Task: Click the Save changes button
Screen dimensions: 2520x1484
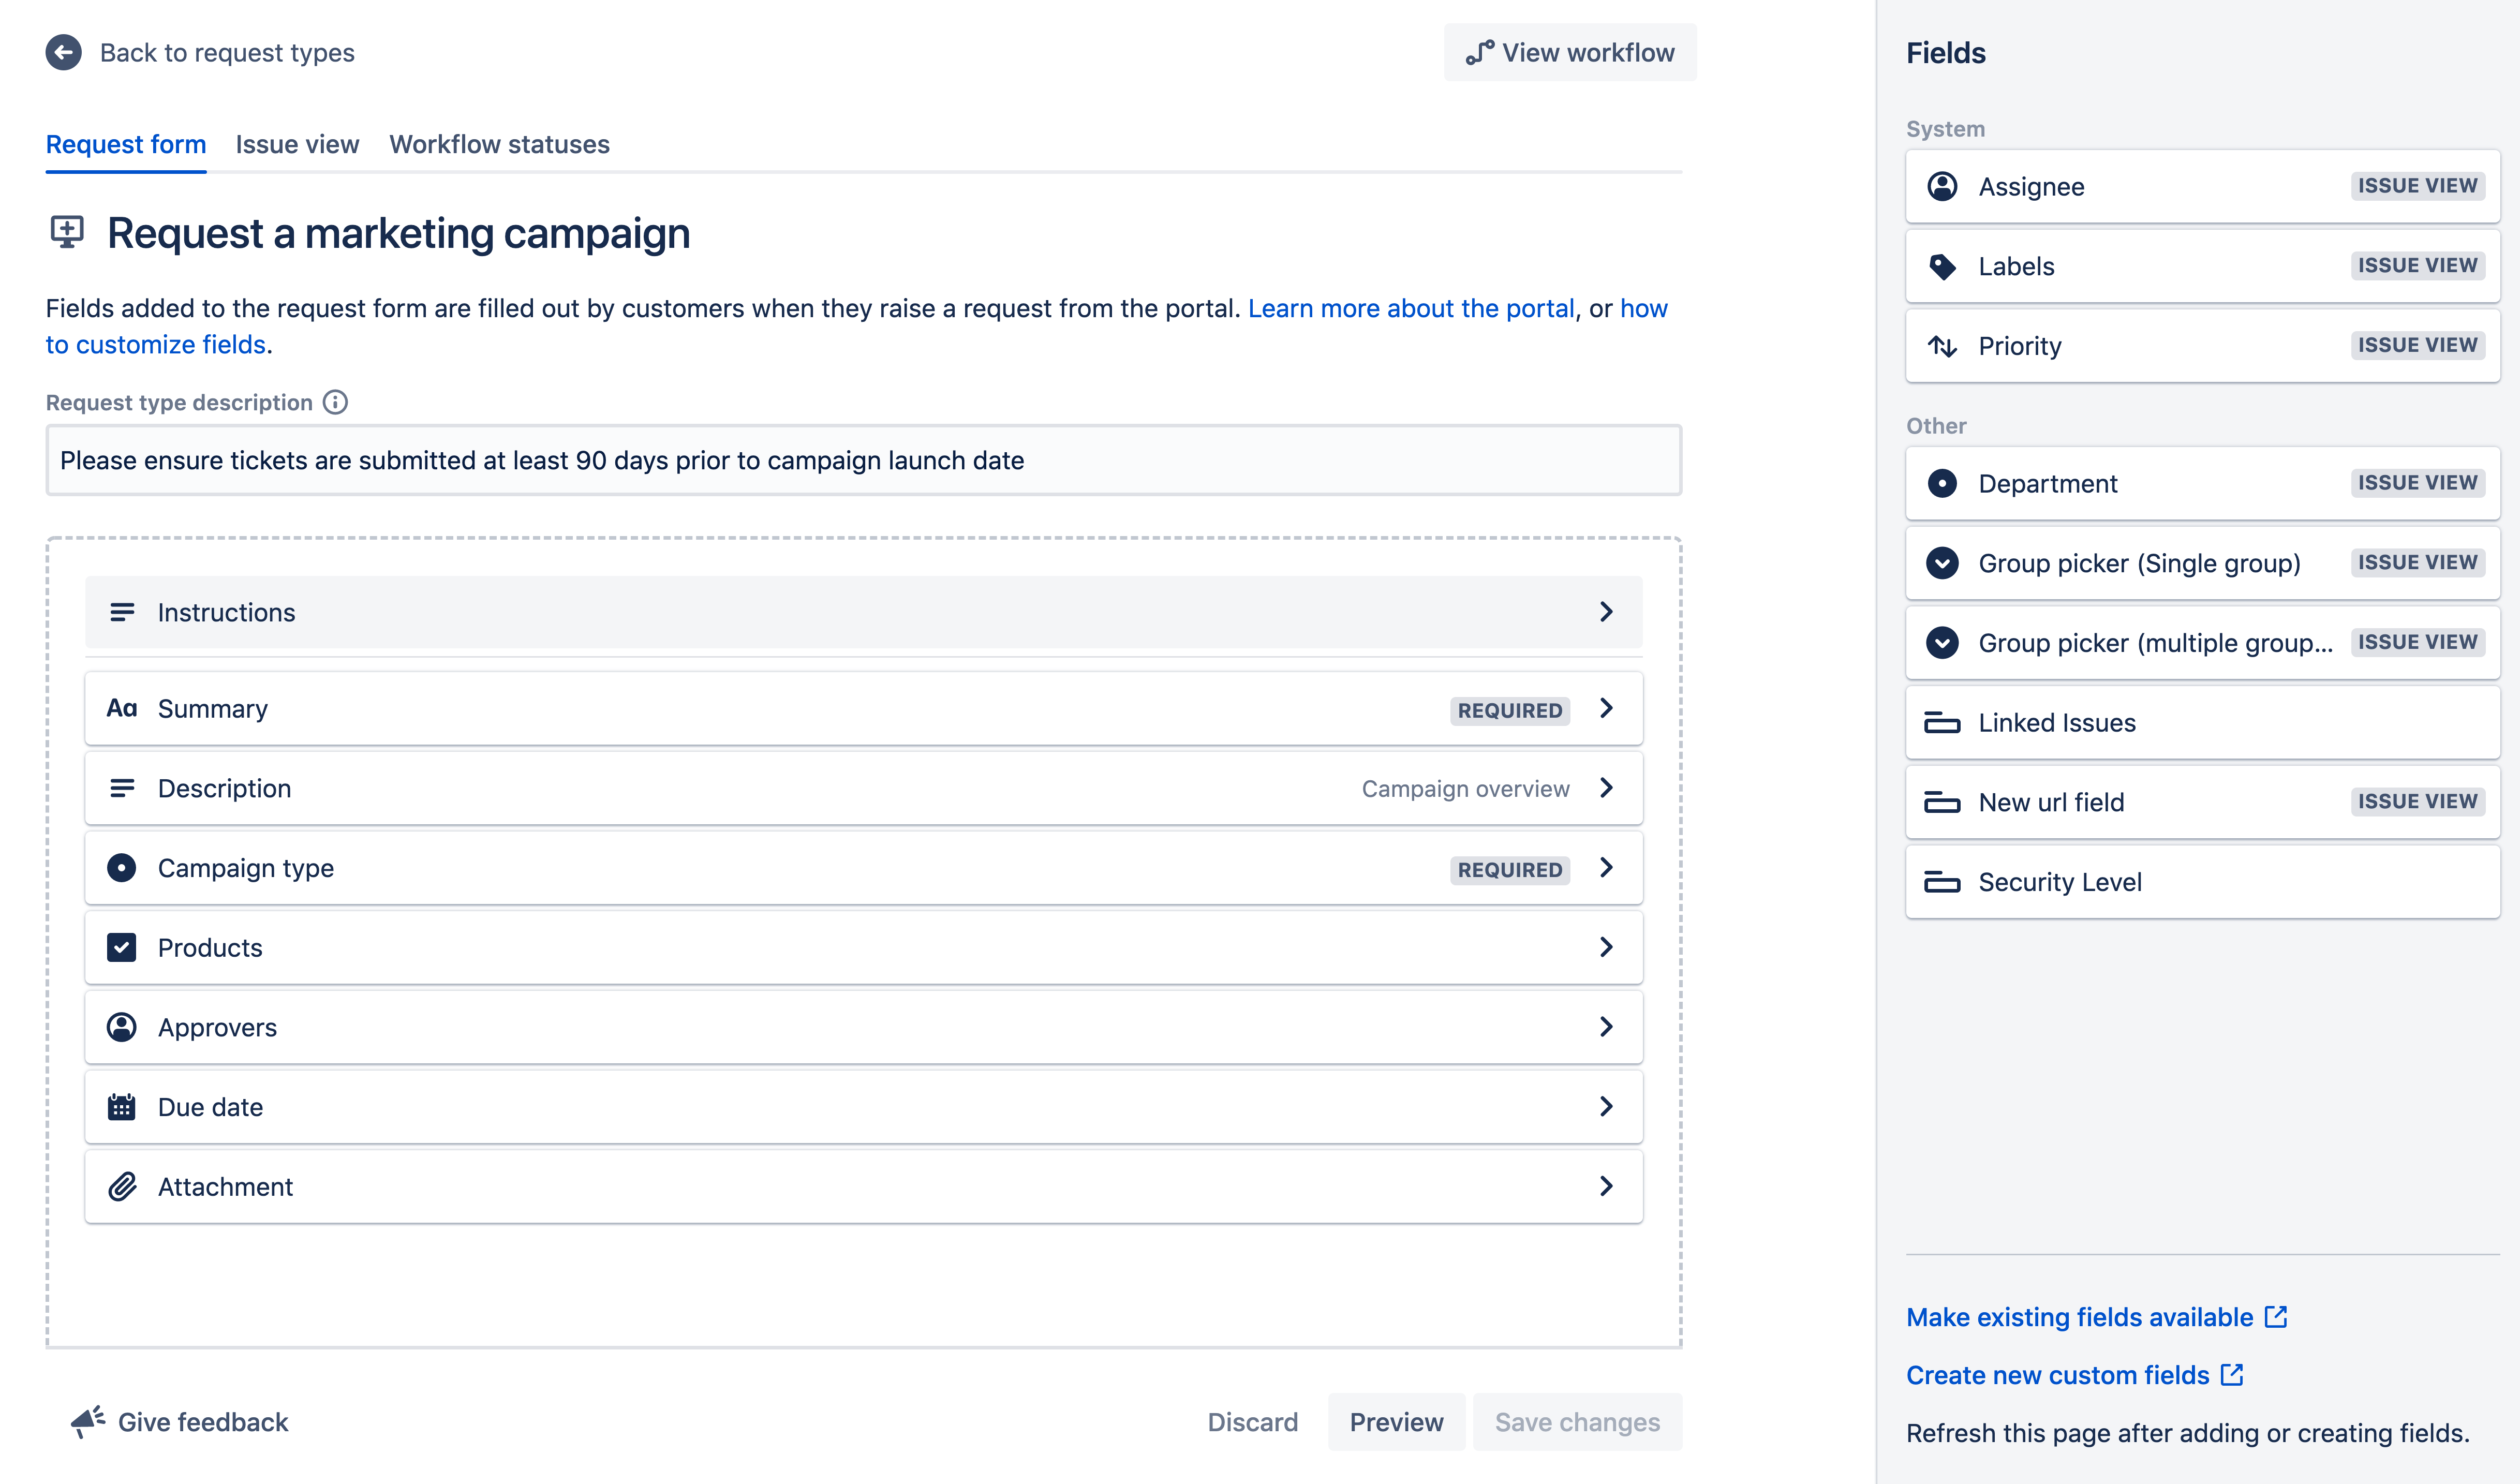Action: 1577,1421
